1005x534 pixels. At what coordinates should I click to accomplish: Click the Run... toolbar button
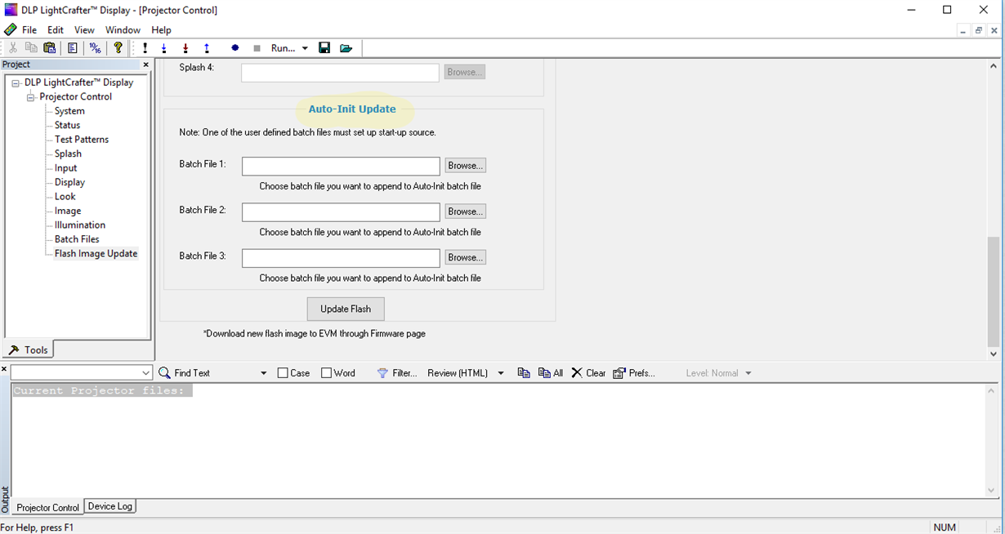pyautogui.click(x=283, y=48)
